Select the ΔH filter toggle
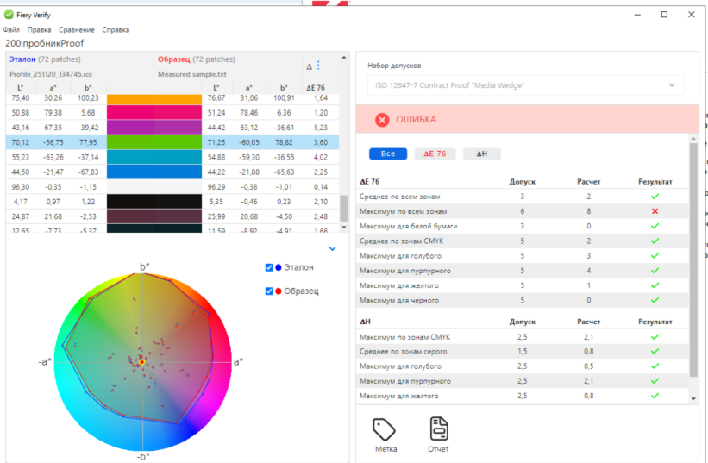The width and height of the screenshot is (708, 463). tap(481, 153)
